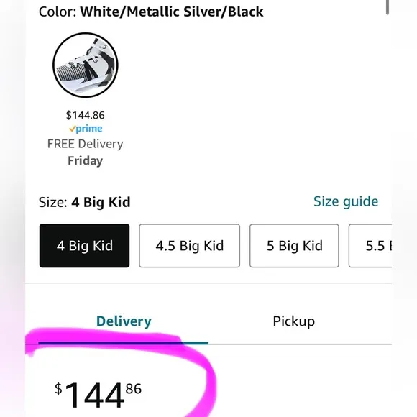The image size is (417, 417).
Task: Select the 4 Big Kid size
Action: [85, 246]
